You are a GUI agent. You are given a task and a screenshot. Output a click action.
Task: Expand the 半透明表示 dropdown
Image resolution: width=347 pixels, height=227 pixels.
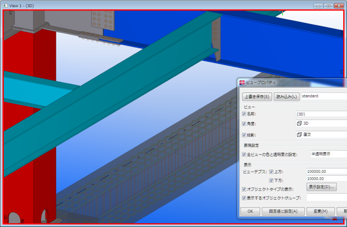[x=328, y=155]
